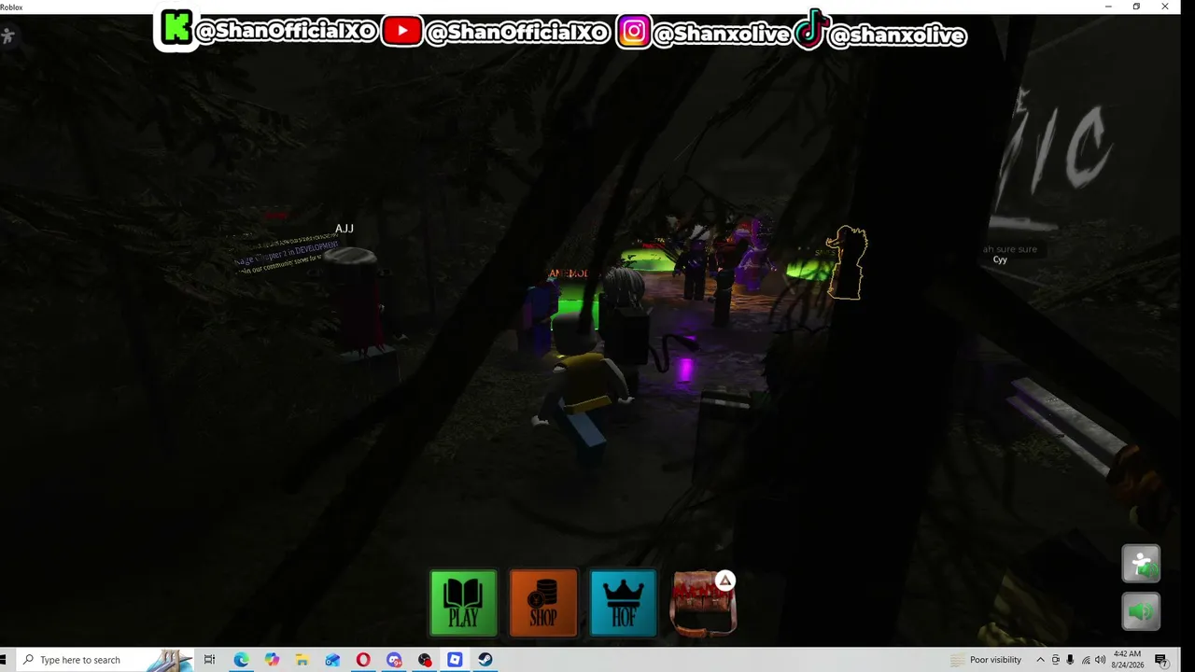The image size is (1195, 672).
Task: Open Copilot from the taskbar
Action: point(272,660)
